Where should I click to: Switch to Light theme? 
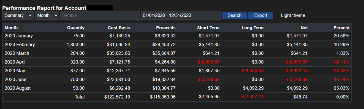coord(293,15)
